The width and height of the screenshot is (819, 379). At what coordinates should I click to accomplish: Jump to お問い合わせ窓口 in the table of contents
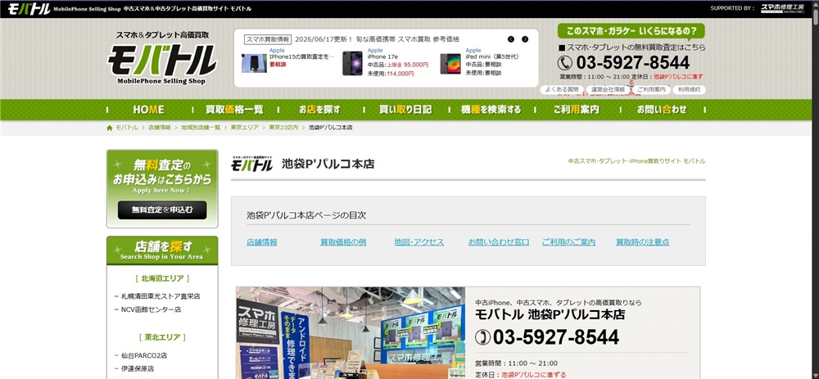(498, 242)
